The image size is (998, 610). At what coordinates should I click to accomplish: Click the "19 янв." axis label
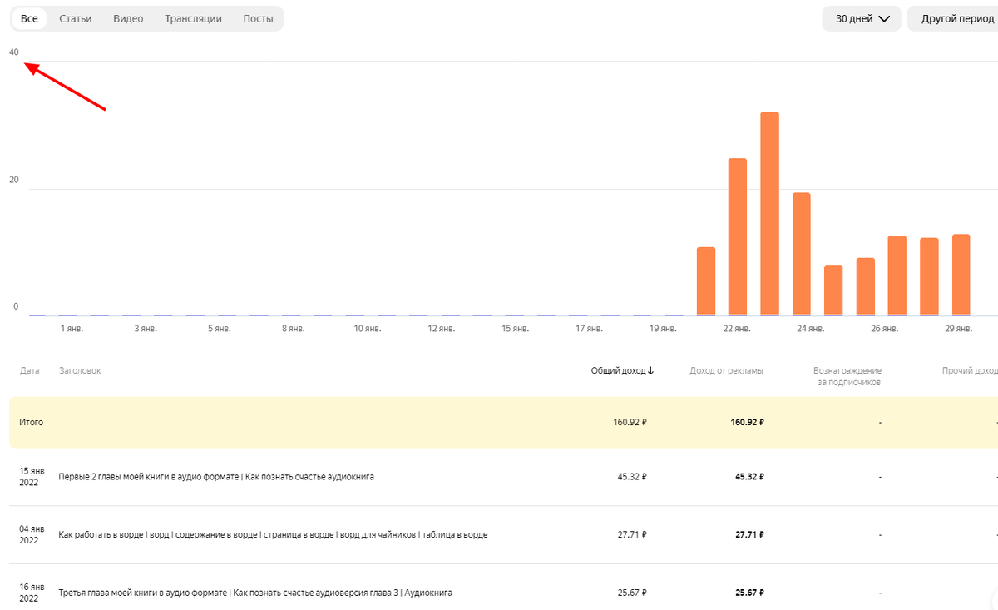click(x=663, y=329)
